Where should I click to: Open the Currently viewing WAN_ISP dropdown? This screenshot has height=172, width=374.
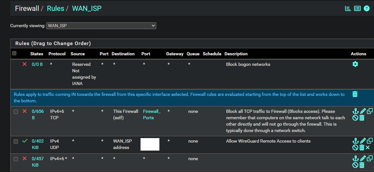(x=101, y=26)
